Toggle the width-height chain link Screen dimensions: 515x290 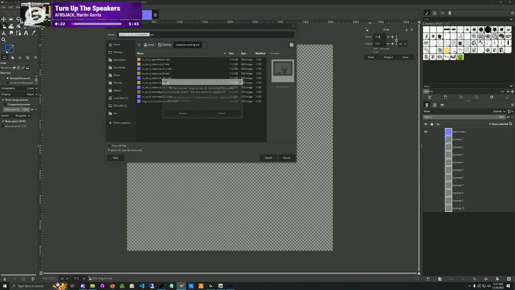[396, 40]
